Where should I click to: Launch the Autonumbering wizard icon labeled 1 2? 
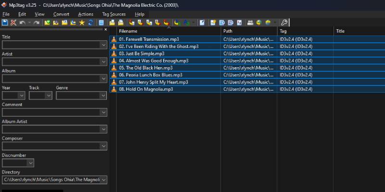(x=239, y=23)
